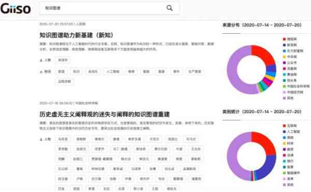Click 智能硬件 legend swatch

click(284, 173)
